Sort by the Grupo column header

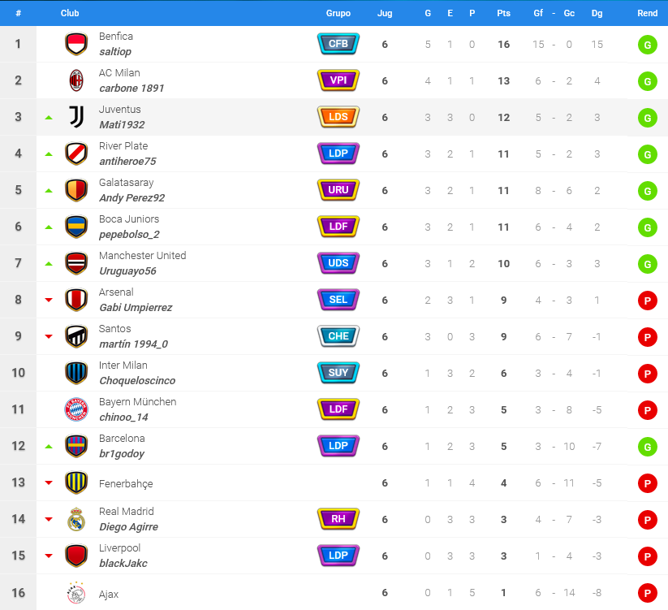(x=338, y=13)
